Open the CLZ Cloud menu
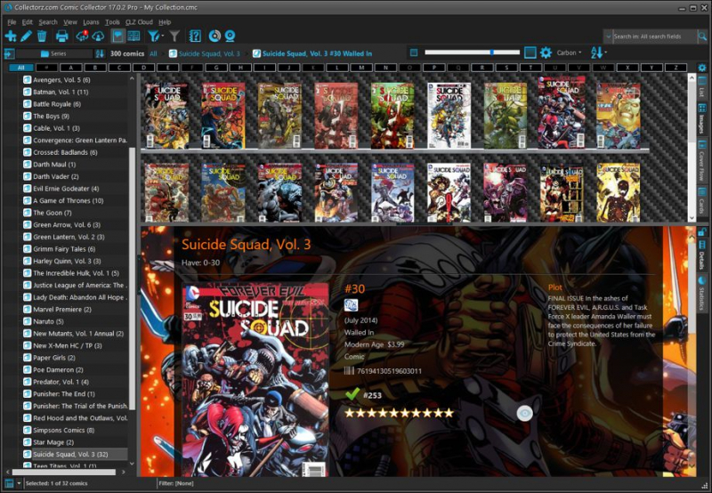This screenshot has height=493, width=712. tap(137, 21)
